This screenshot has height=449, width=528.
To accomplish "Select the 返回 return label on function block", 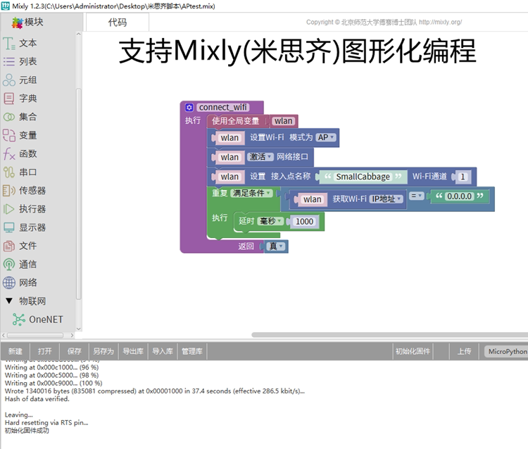I will [x=246, y=246].
